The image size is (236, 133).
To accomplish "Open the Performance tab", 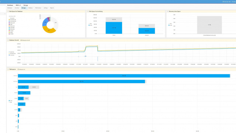I will coord(38,8).
